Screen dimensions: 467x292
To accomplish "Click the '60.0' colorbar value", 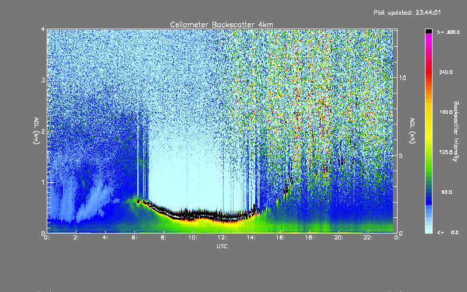I will 447,192.
